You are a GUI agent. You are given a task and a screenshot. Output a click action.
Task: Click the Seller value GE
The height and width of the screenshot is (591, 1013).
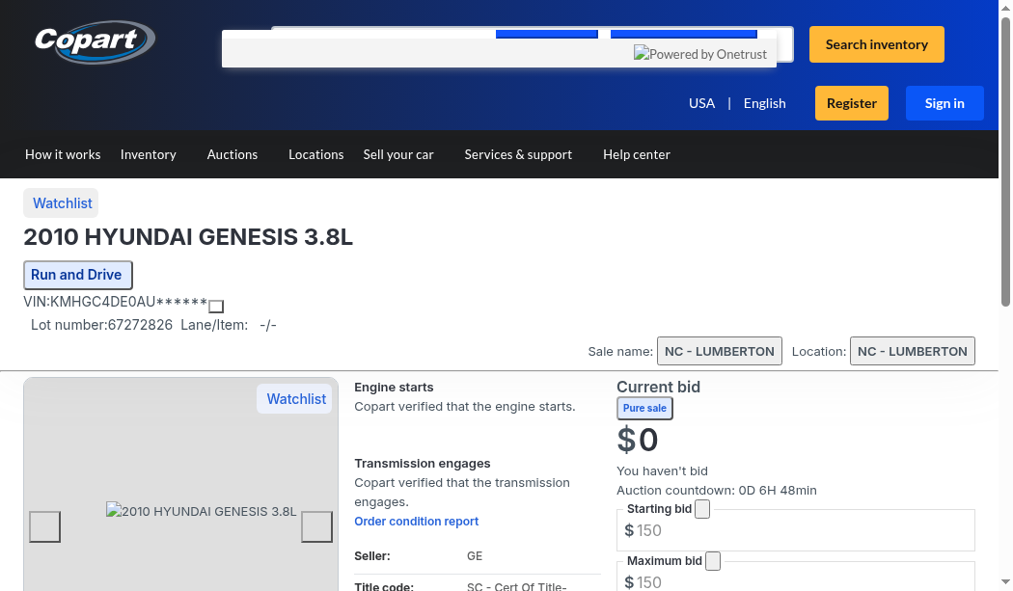[x=475, y=556]
